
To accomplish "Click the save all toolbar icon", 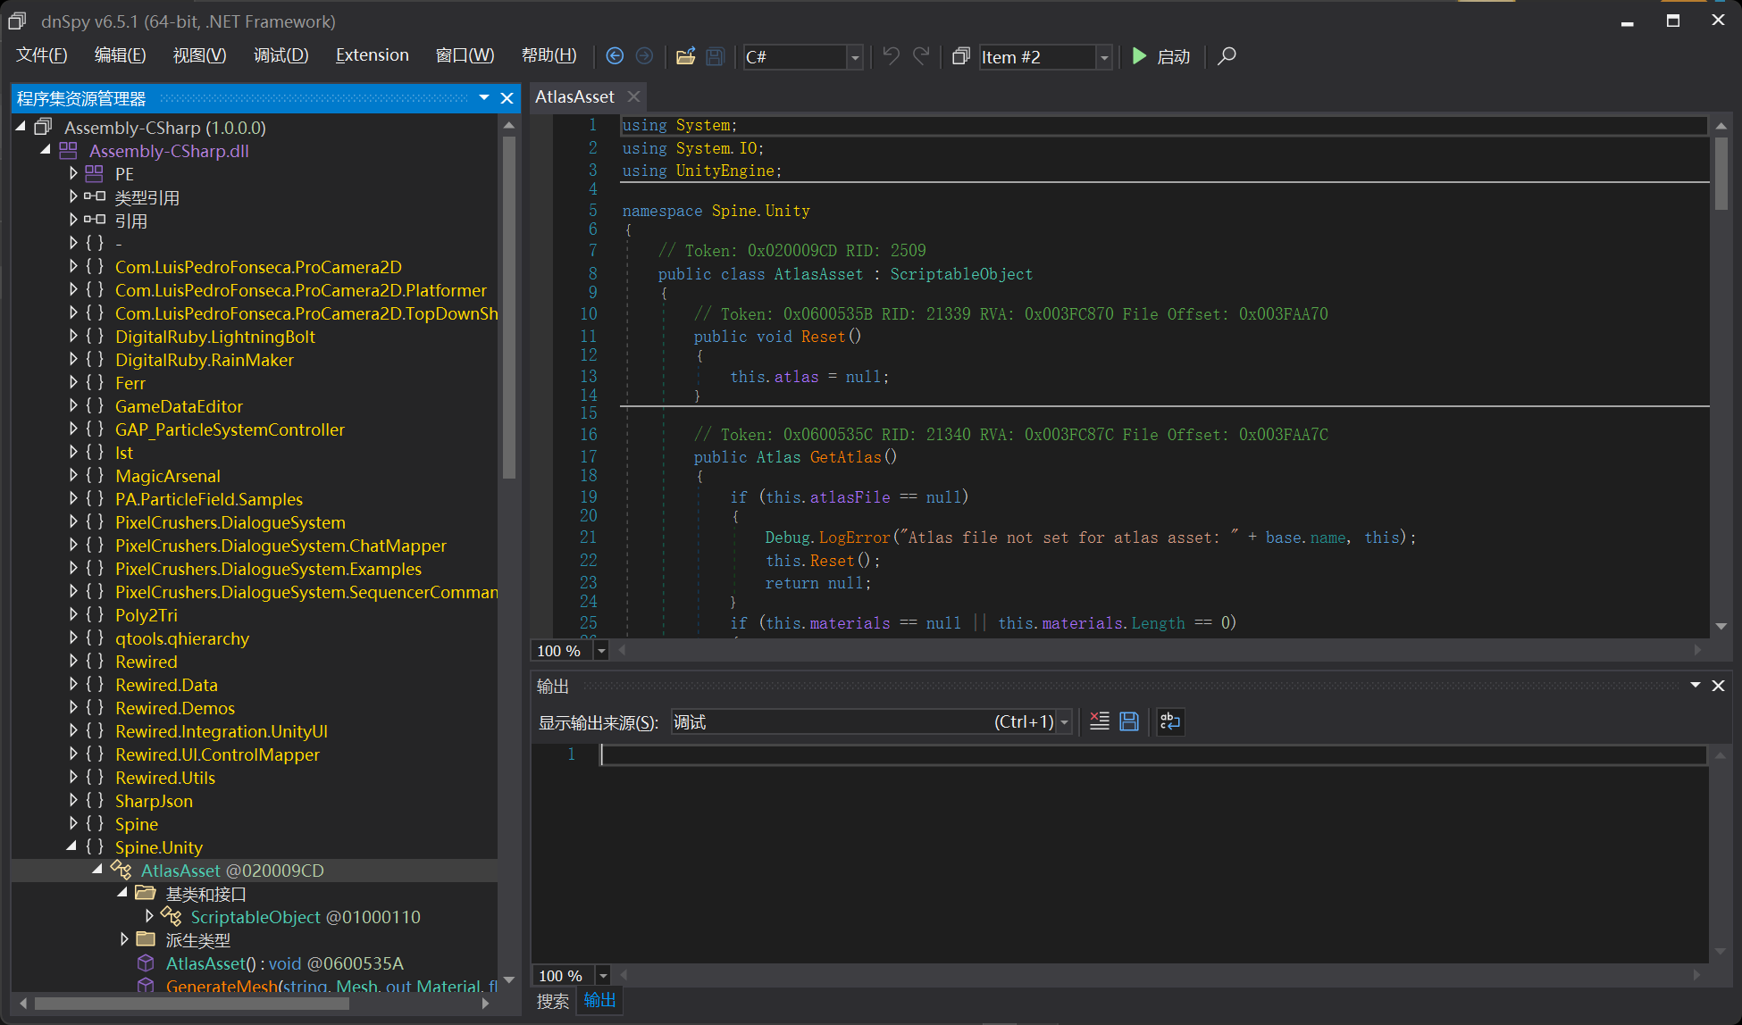I will point(715,56).
